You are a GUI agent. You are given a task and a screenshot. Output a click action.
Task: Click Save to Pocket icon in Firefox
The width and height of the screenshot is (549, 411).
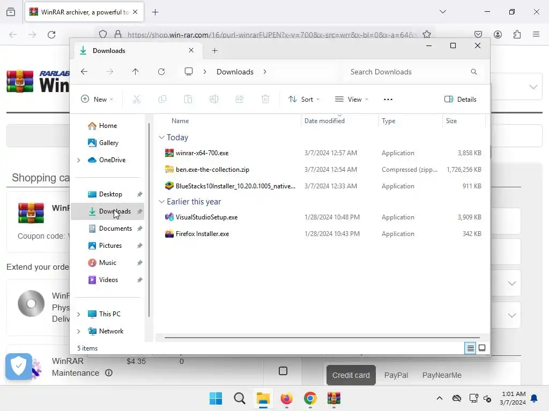click(478, 34)
